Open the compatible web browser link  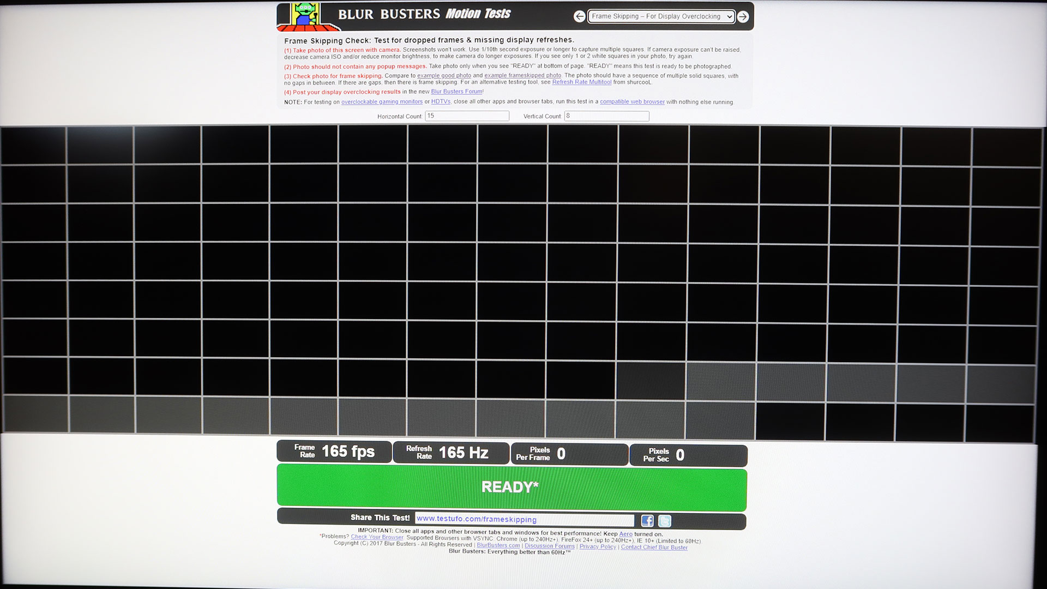coord(632,102)
